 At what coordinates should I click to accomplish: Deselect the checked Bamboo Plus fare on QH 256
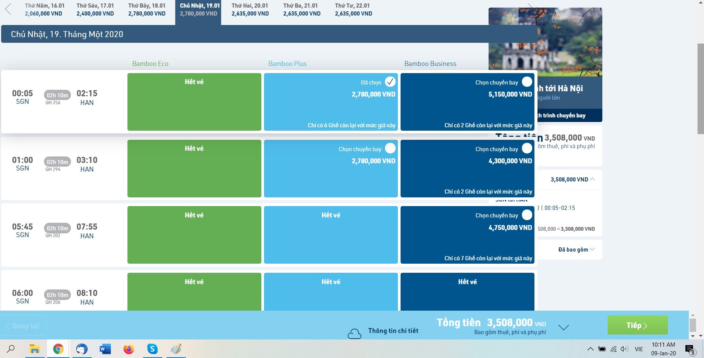click(390, 82)
